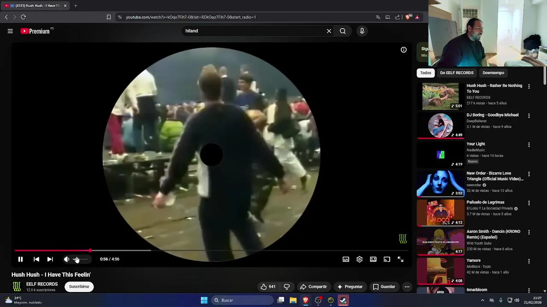Open options for Rather Be Nothing To You
The width and height of the screenshot is (547, 307).
click(529, 87)
